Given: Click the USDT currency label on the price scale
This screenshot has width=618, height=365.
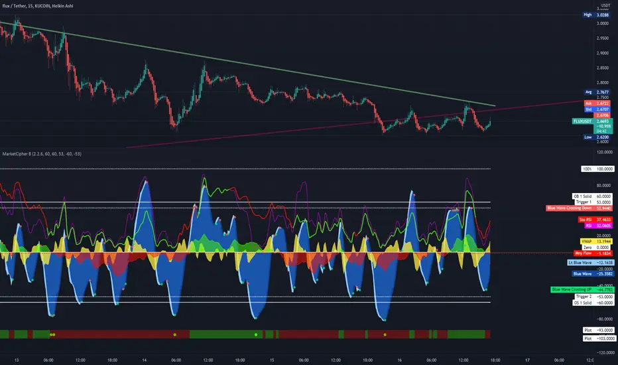Looking at the screenshot, I should click(x=605, y=5).
